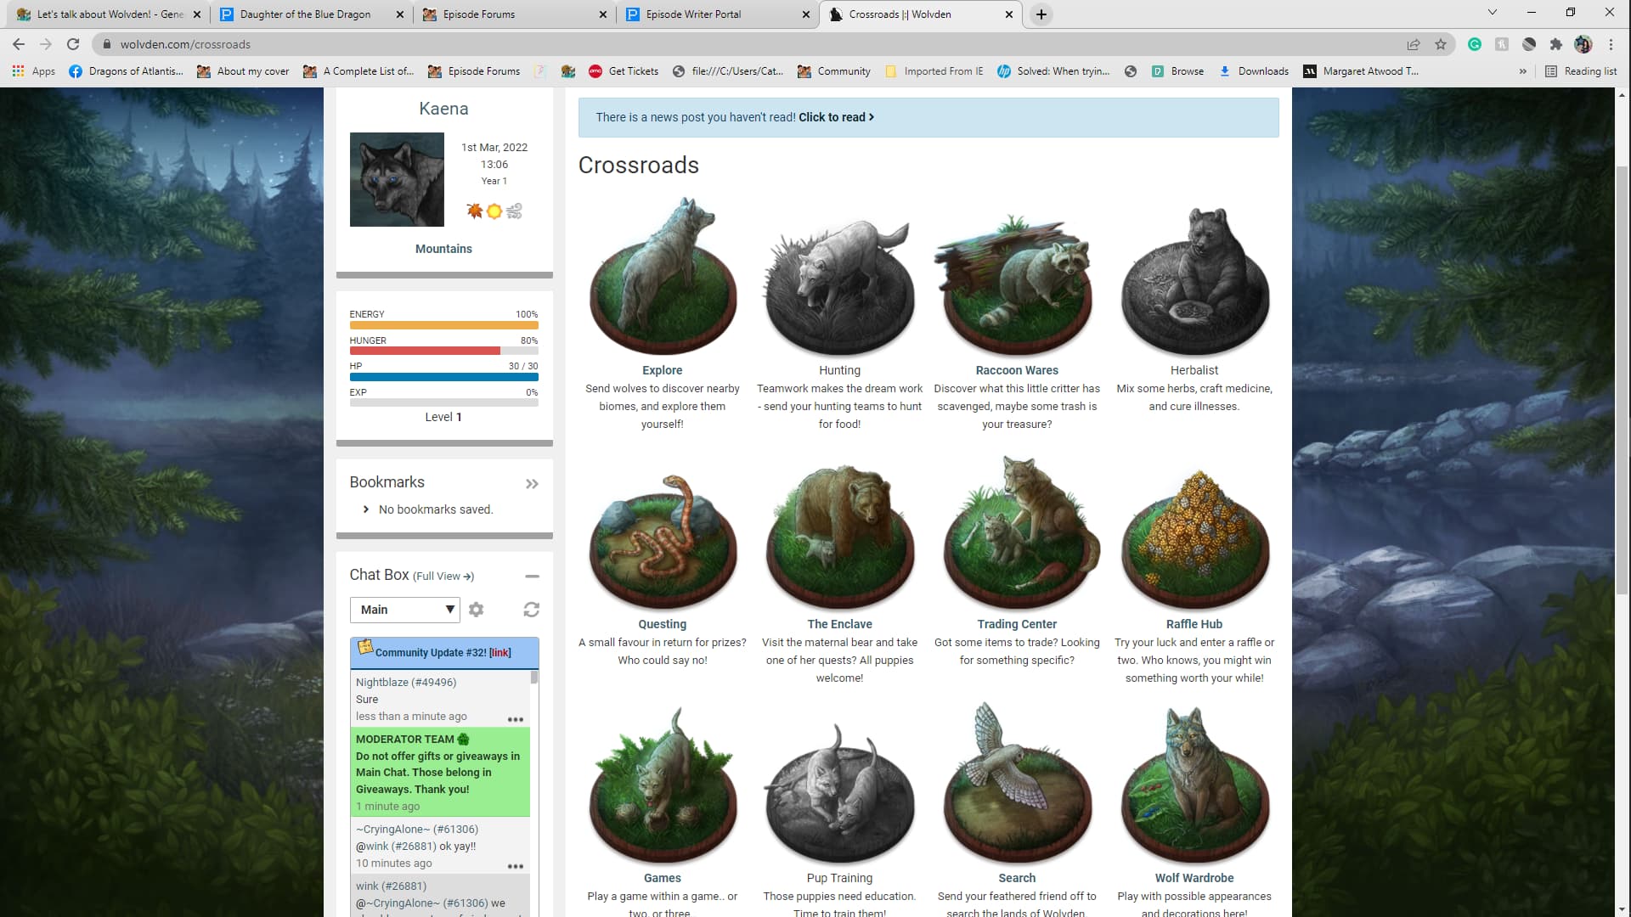Image resolution: width=1631 pixels, height=917 pixels.
Task: Expand the Bookmarks panel chevrons
Action: click(532, 484)
